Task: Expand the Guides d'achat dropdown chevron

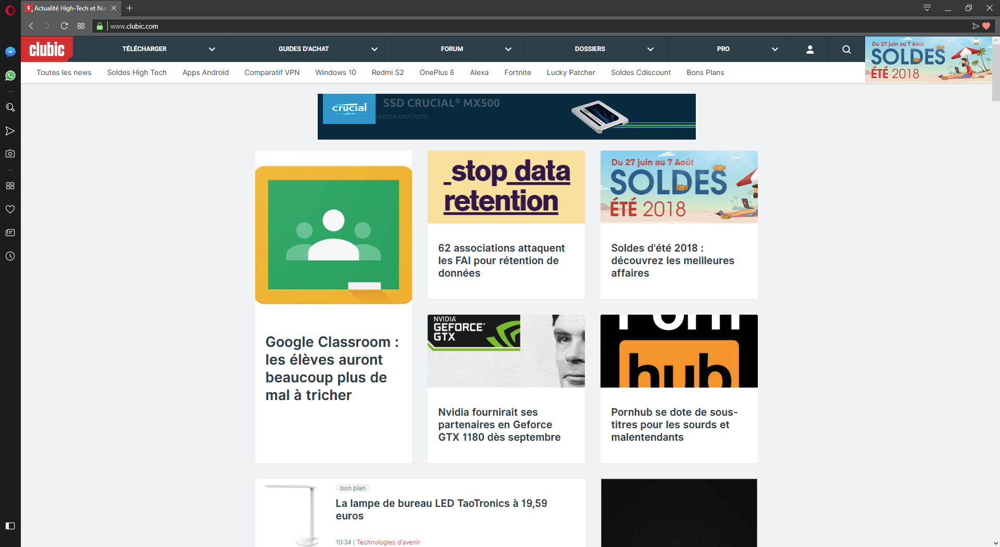Action: click(374, 49)
